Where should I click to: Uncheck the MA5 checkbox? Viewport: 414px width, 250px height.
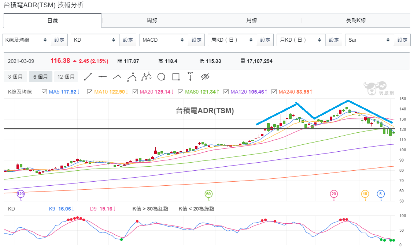(x=44, y=92)
